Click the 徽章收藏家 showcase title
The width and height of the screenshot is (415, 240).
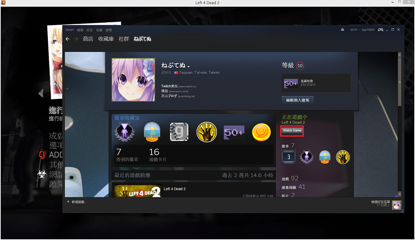coord(127,118)
